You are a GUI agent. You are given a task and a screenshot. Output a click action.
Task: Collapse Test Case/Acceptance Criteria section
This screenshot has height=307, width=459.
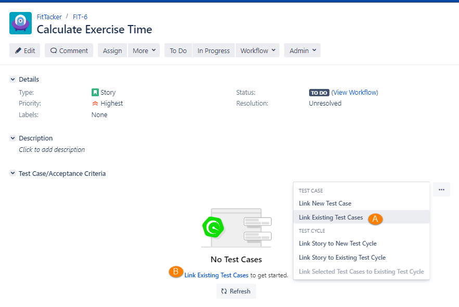click(x=12, y=174)
